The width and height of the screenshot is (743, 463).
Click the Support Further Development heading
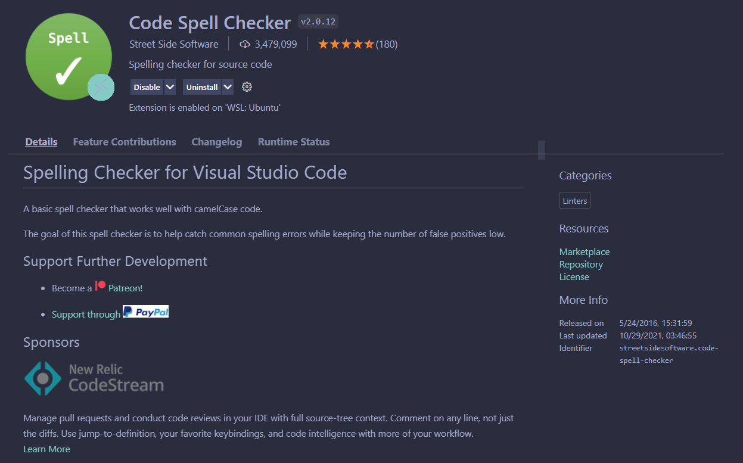[115, 261]
